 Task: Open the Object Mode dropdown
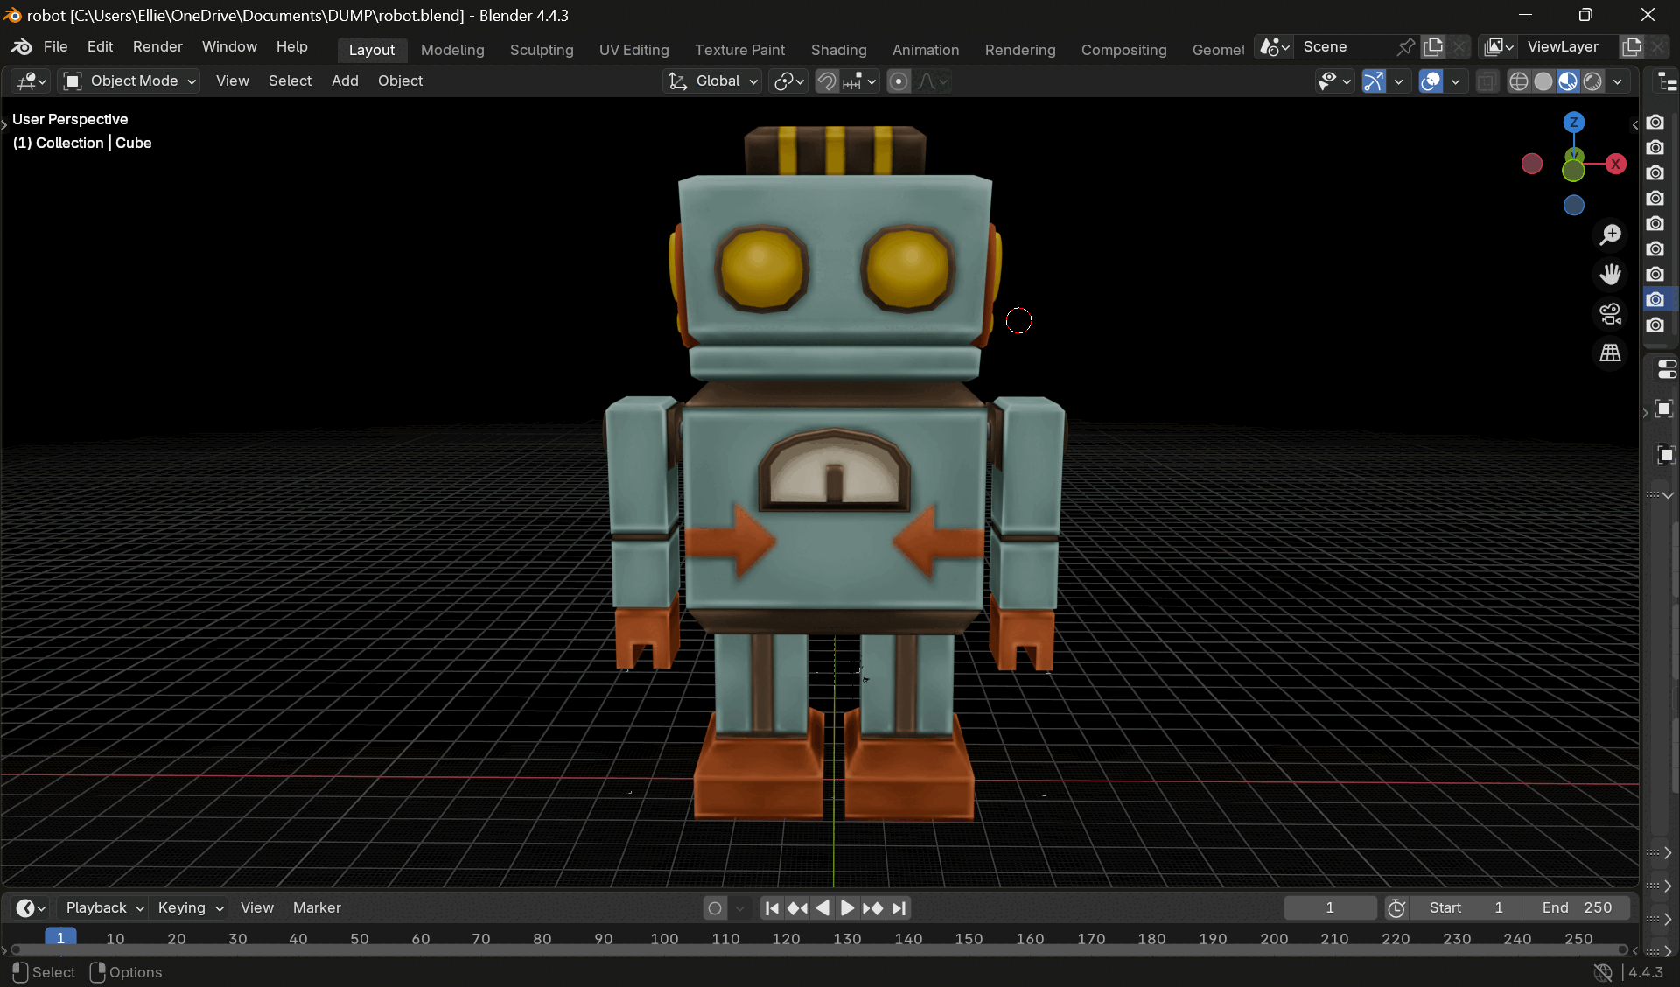[129, 80]
